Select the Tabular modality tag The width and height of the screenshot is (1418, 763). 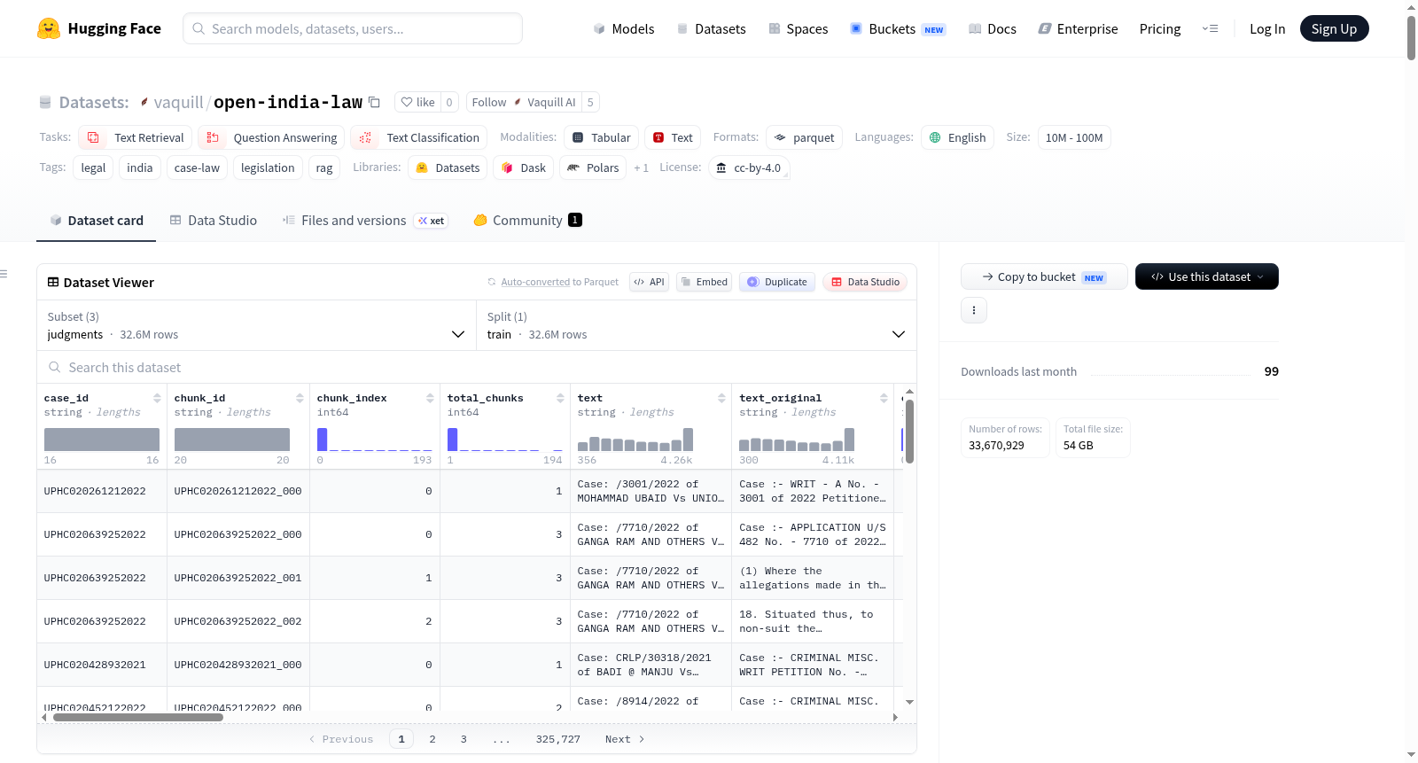(x=601, y=137)
